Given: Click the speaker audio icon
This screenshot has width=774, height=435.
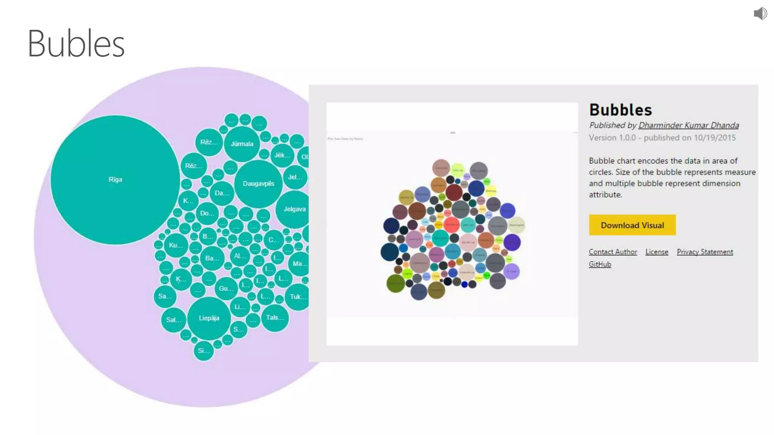Looking at the screenshot, I should click(760, 14).
